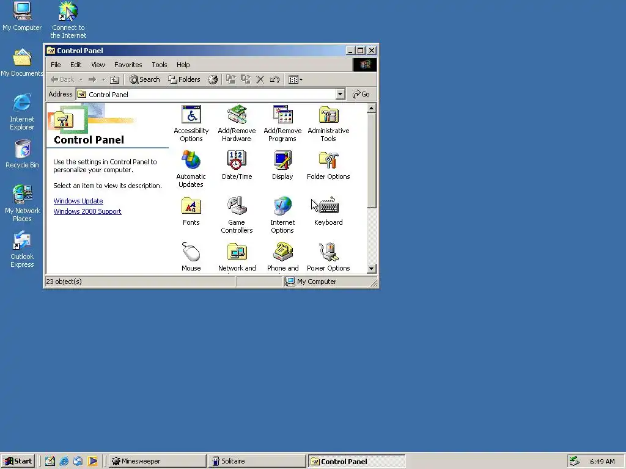
Task: Open Keyboard settings icon
Action: pos(328,211)
